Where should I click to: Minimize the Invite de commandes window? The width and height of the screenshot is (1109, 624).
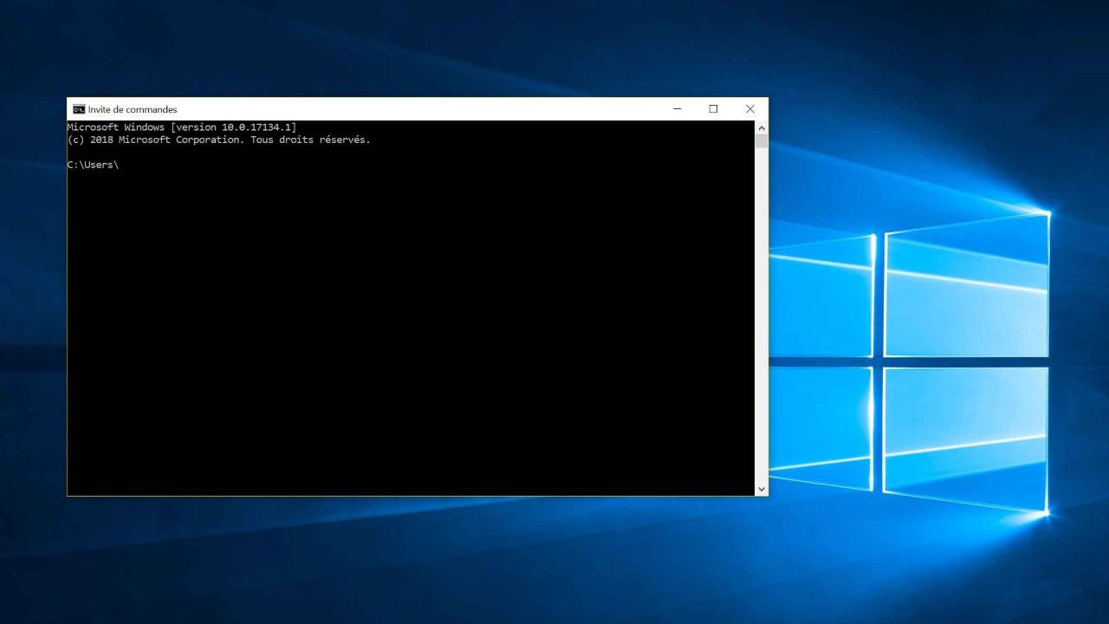(678, 109)
